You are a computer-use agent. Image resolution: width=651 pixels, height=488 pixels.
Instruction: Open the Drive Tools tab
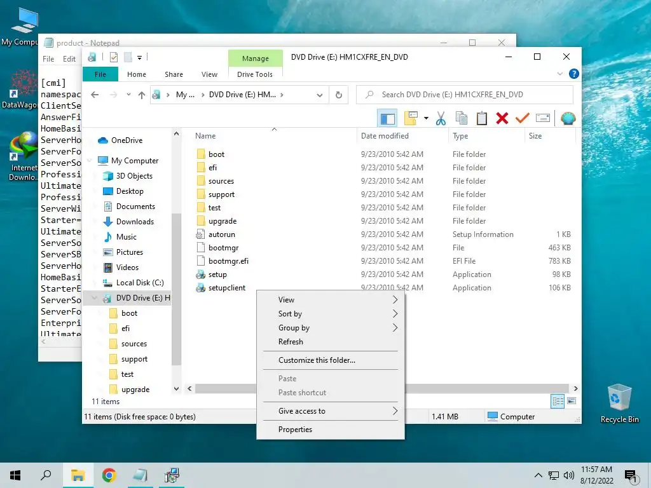pos(255,74)
